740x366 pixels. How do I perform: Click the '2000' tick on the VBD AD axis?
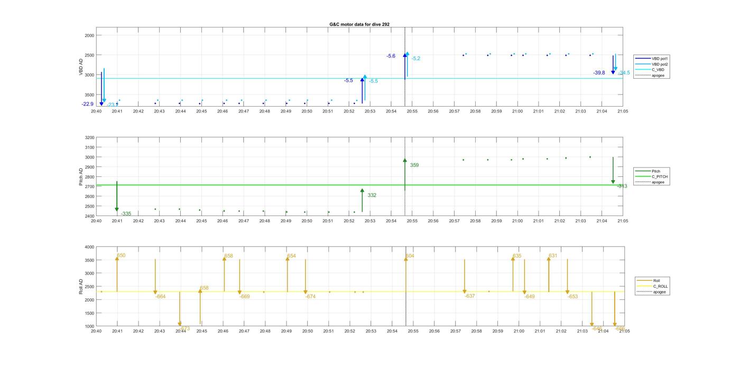click(x=89, y=35)
